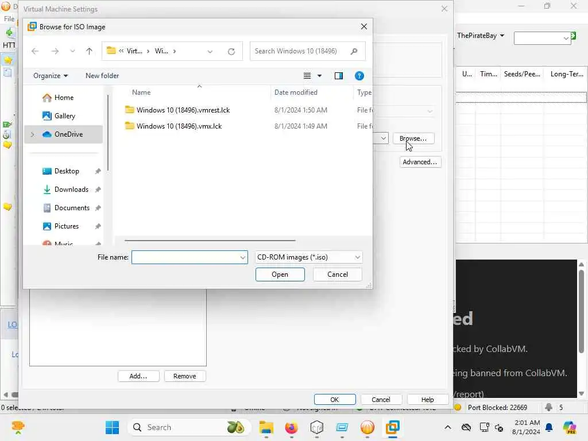Image resolution: width=588 pixels, height=441 pixels.
Task: Open recent locations chevron near navigation arrows
Action: [72, 51]
